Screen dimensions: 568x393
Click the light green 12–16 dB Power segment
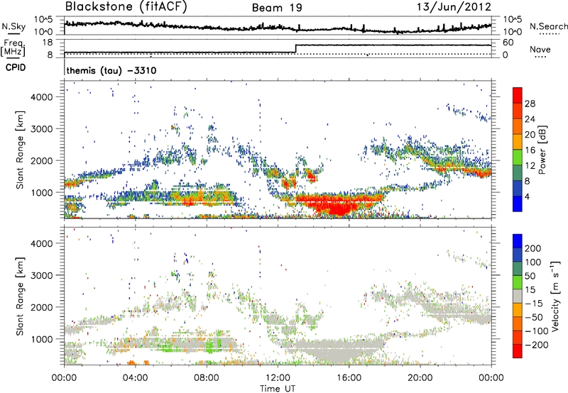tap(518, 157)
